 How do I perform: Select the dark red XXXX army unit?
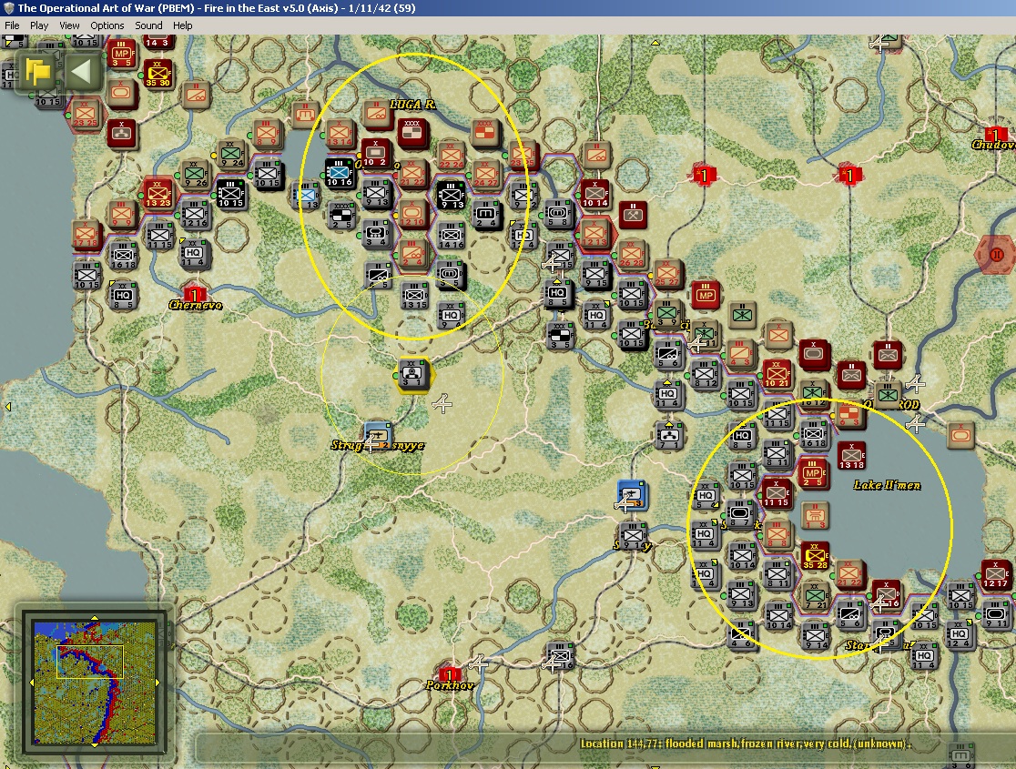pyautogui.click(x=412, y=133)
